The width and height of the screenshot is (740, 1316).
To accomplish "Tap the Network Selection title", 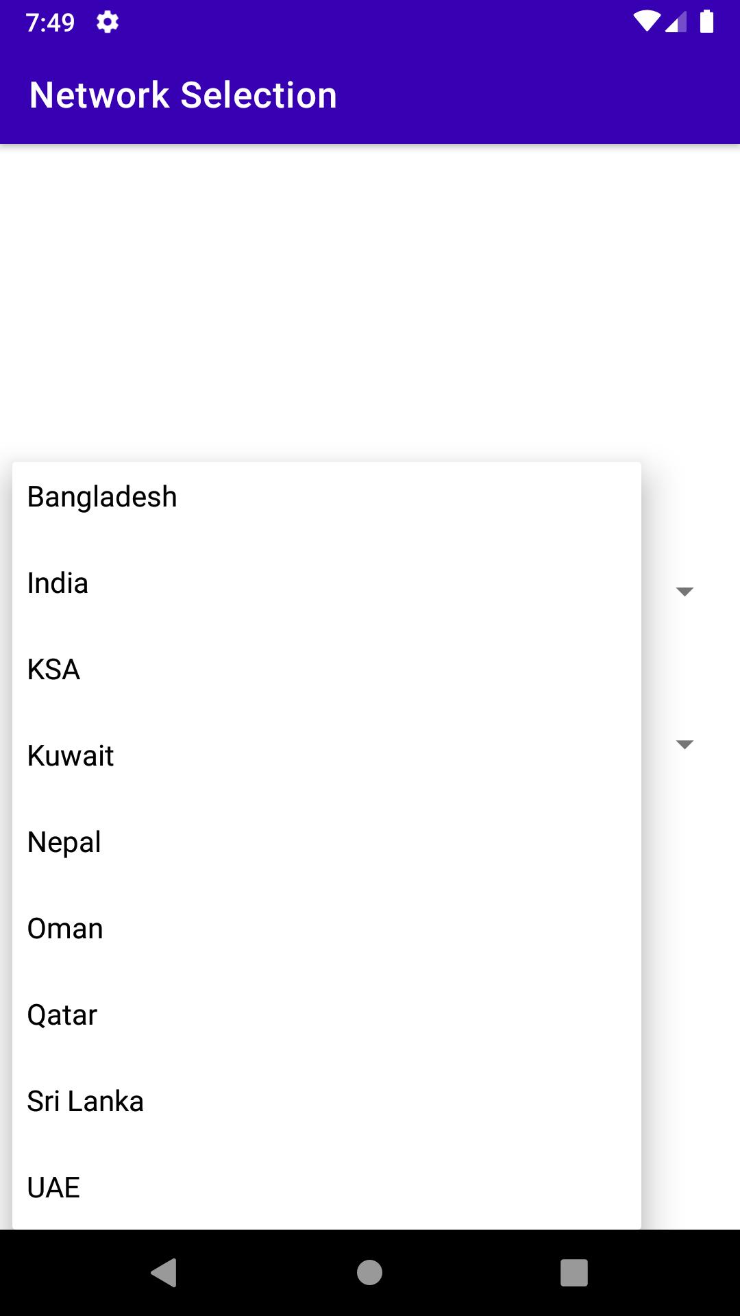I will [184, 95].
